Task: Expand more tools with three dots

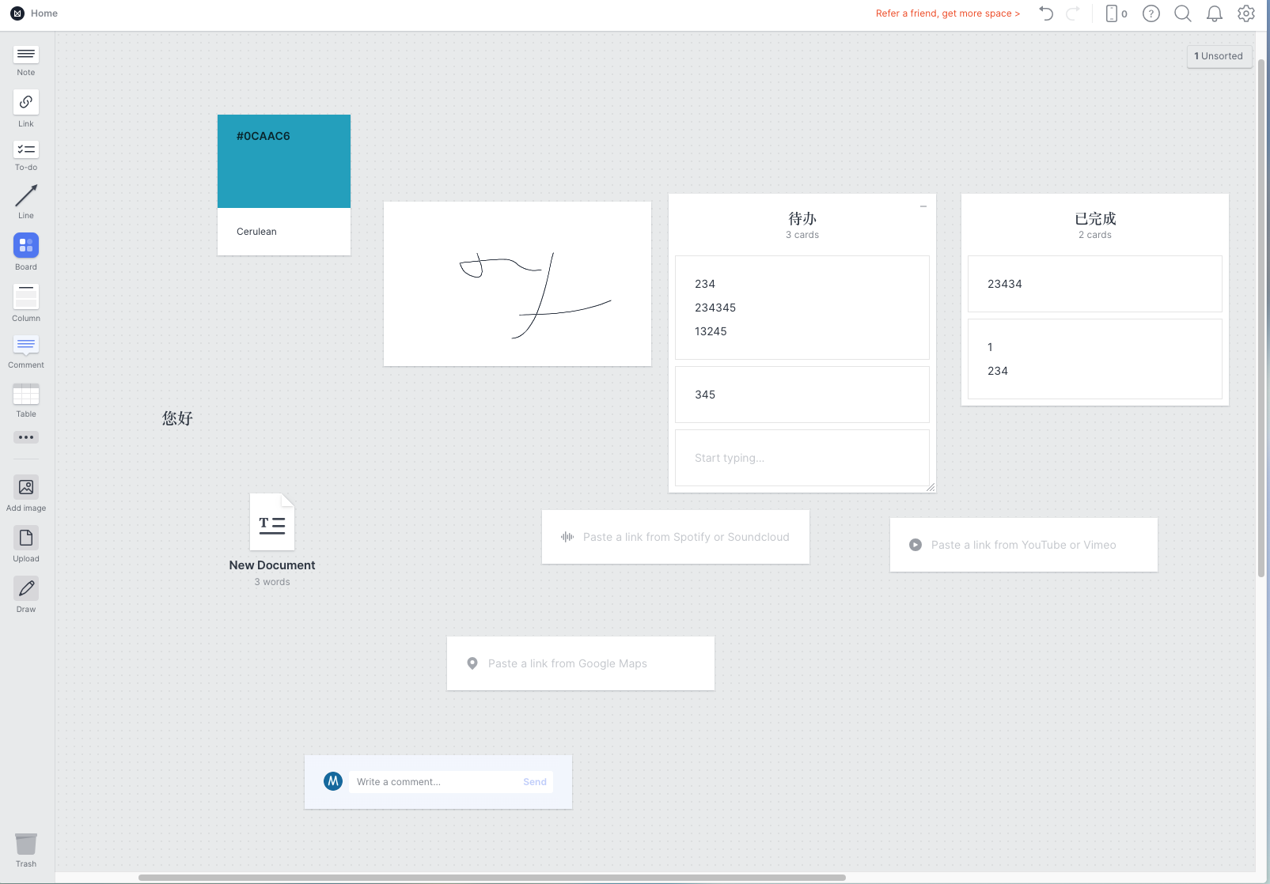Action: click(x=26, y=437)
